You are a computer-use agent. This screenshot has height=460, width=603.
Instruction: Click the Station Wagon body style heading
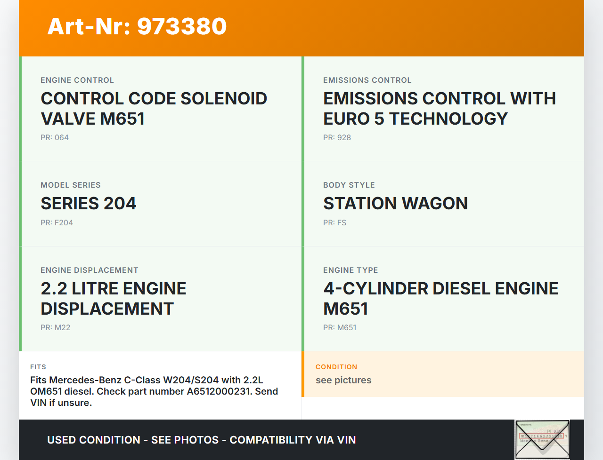click(x=395, y=204)
